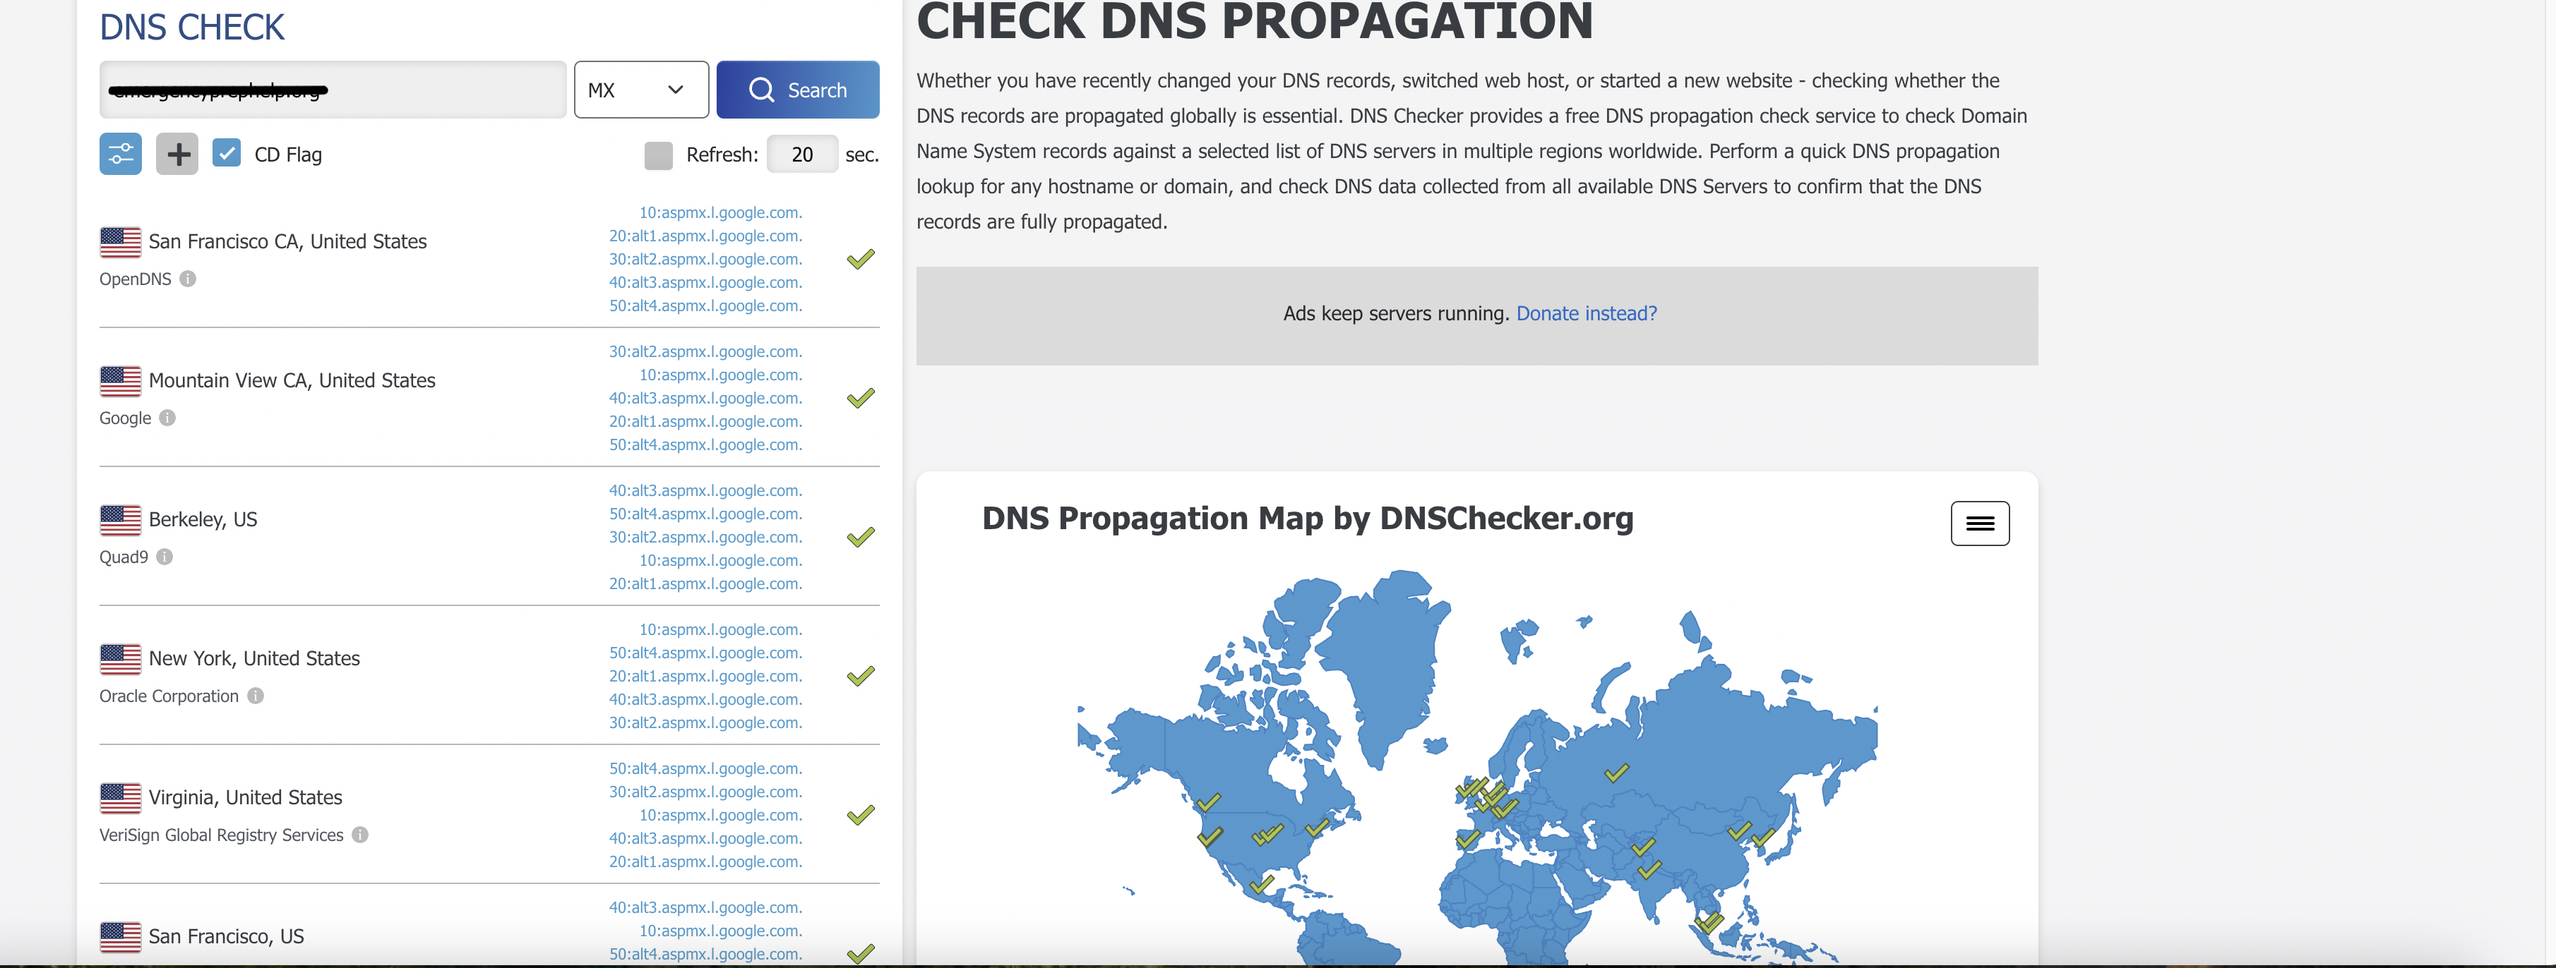Click the Oracle Corporation provider name

169,695
